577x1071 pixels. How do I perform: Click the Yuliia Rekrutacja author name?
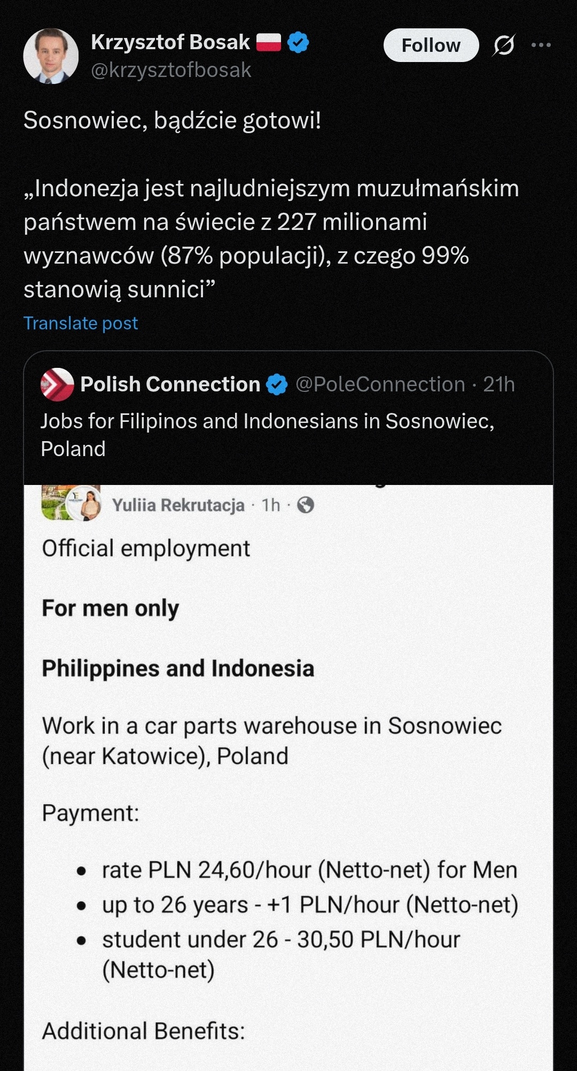pos(178,505)
